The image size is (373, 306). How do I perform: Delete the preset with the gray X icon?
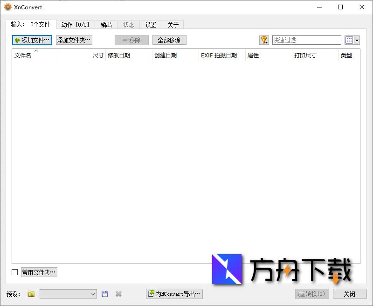(x=118, y=294)
